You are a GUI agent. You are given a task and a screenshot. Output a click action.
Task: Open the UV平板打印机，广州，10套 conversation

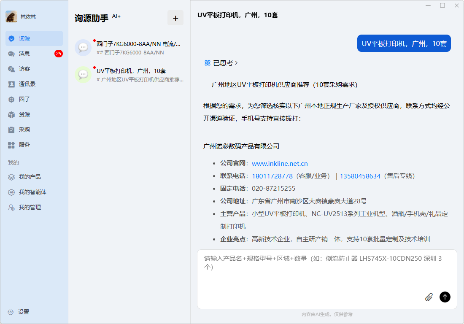tap(129, 75)
